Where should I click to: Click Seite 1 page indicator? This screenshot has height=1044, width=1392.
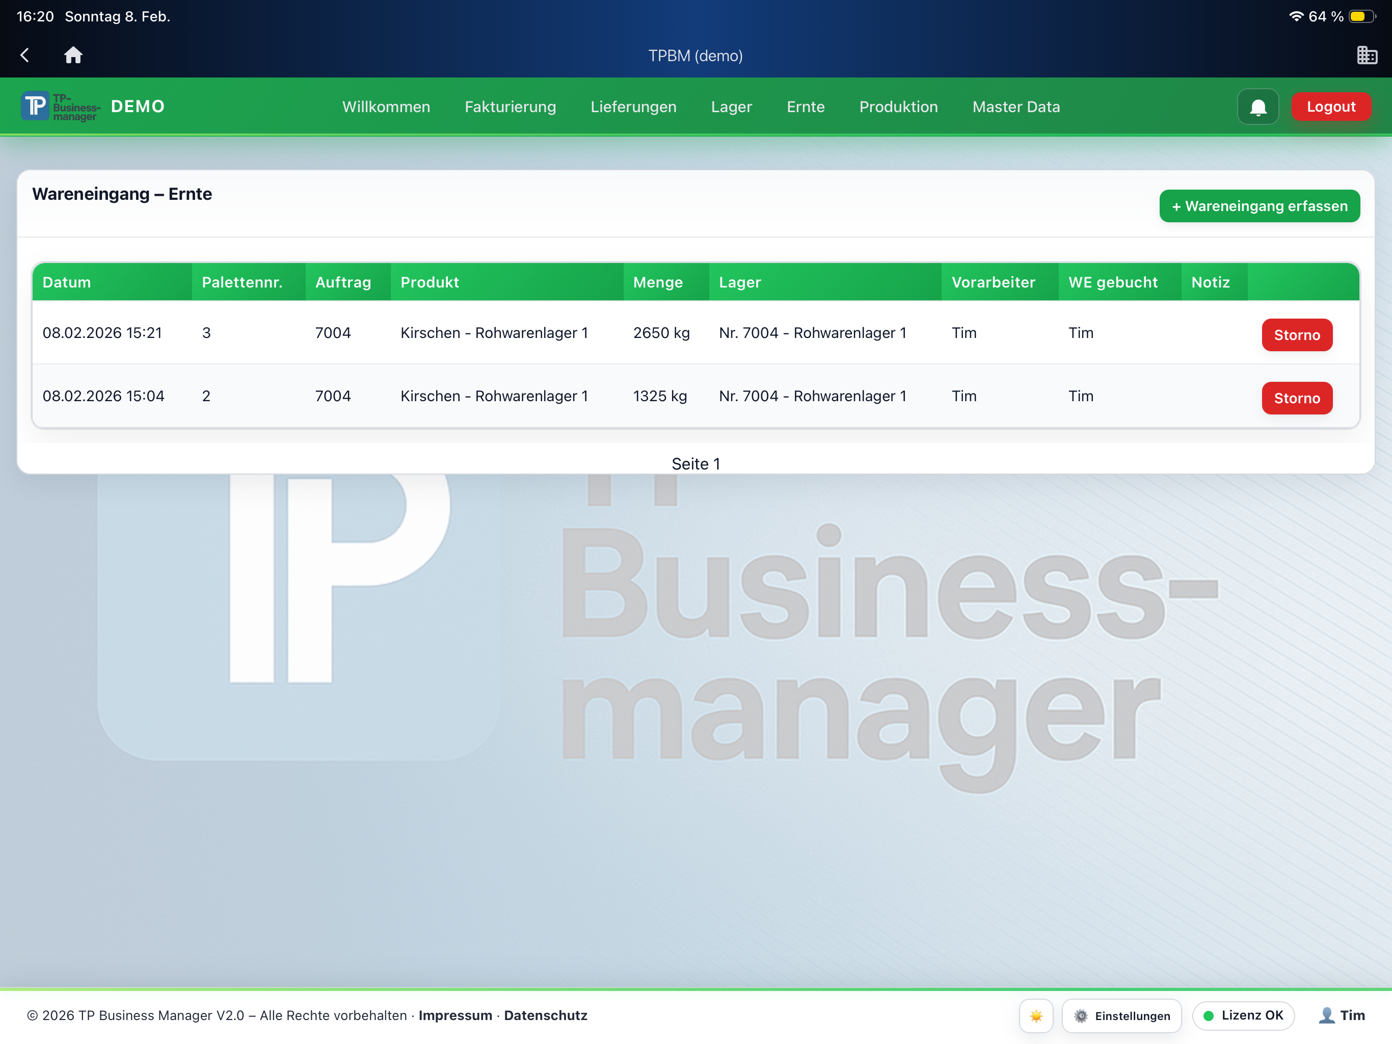696,464
